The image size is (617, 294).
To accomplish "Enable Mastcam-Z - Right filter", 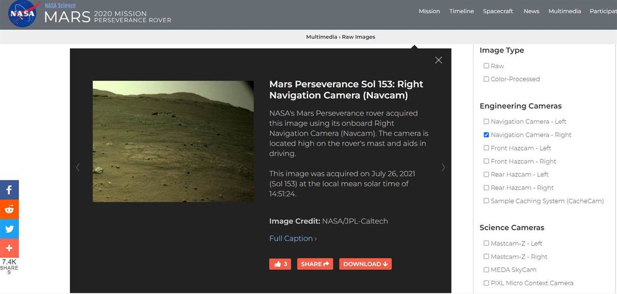I will (x=486, y=256).
